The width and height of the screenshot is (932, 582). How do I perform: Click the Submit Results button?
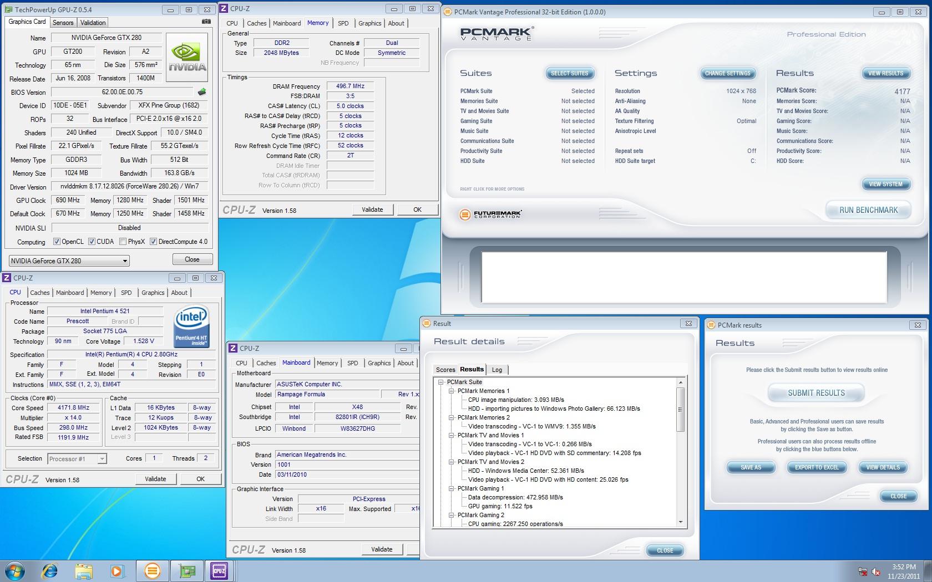point(816,393)
